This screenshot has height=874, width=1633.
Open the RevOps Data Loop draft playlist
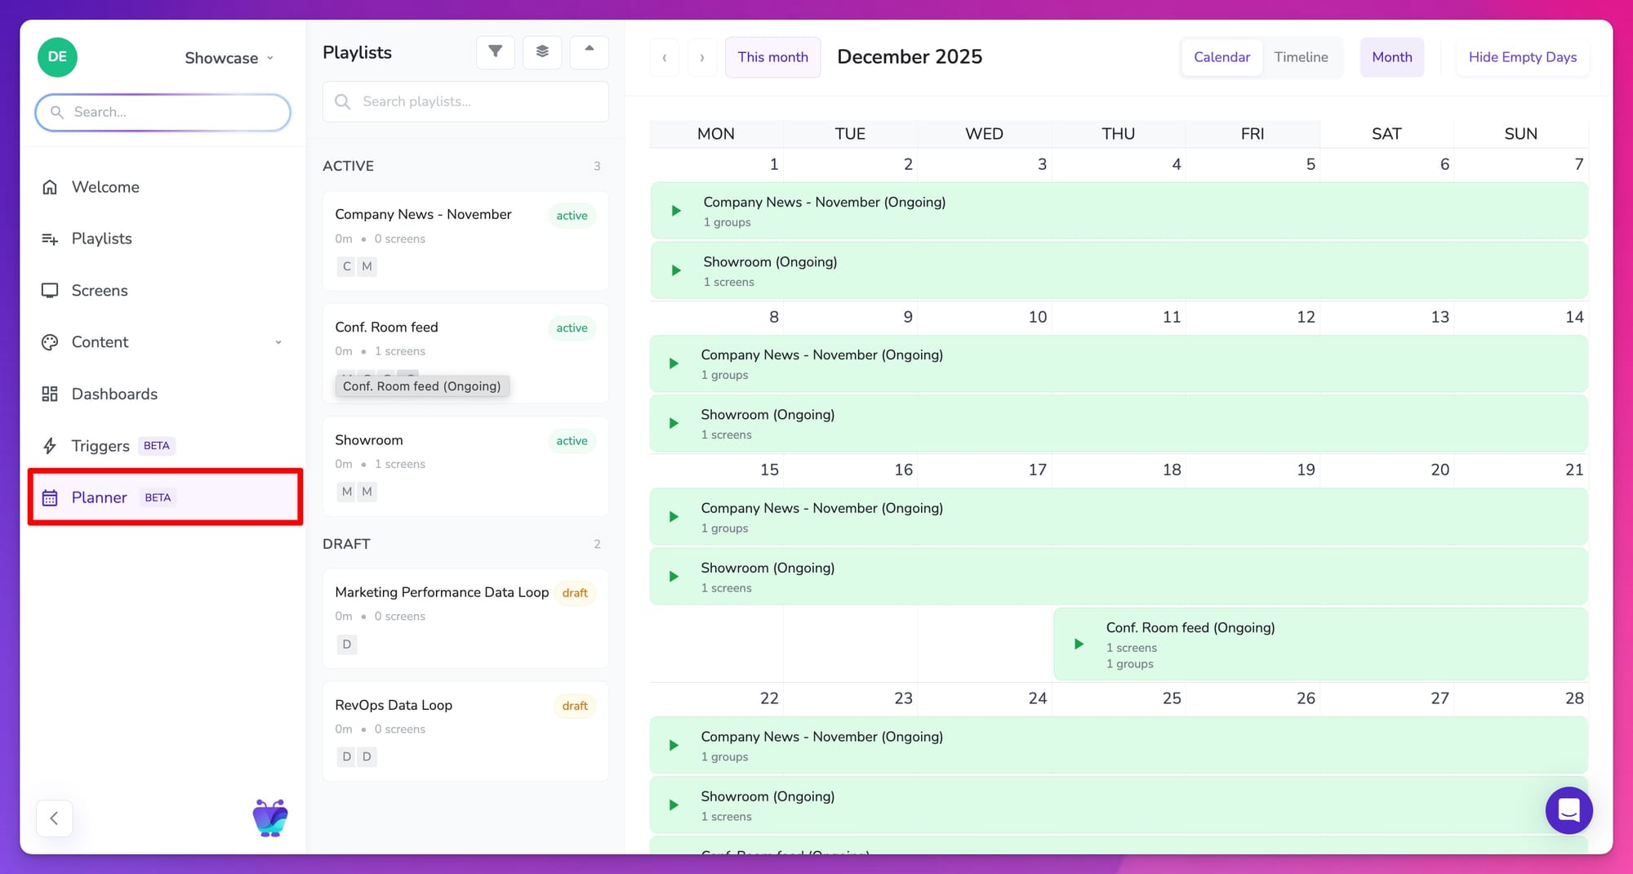tap(394, 705)
